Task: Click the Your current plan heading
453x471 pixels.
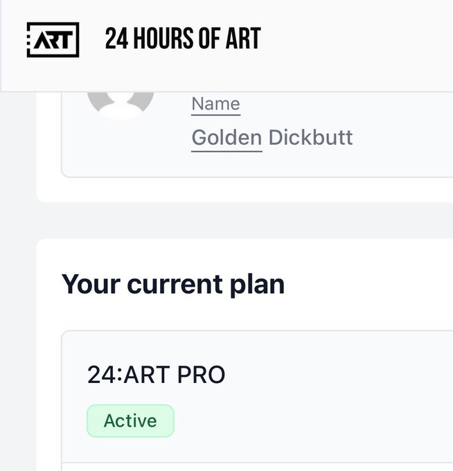Action: [x=173, y=284]
